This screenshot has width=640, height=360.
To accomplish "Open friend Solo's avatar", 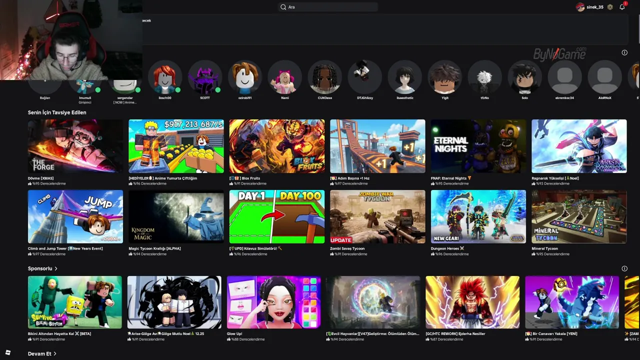I will [x=525, y=77].
